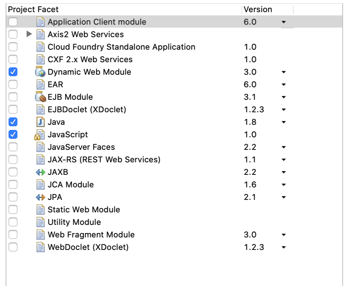Enable the EJB Module checkbox
The height and width of the screenshot is (286, 347).
click(13, 97)
